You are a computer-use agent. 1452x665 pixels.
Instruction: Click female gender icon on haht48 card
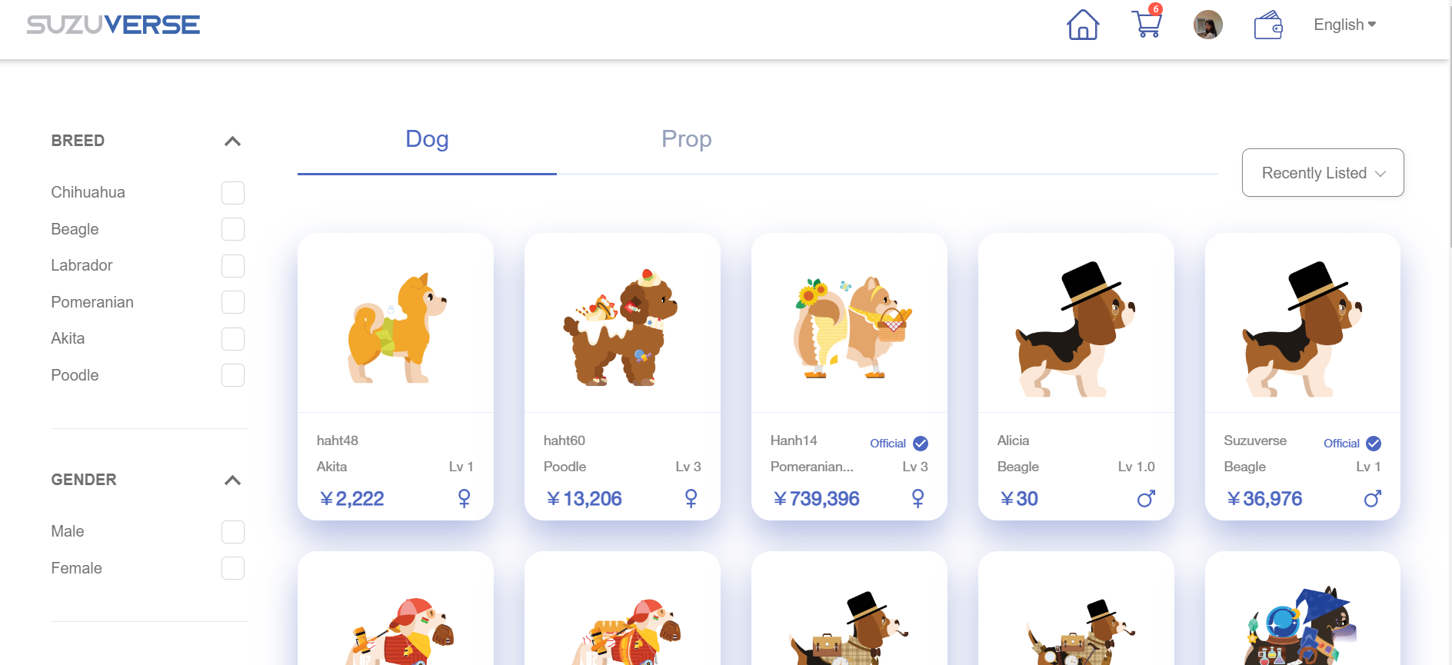(464, 498)
